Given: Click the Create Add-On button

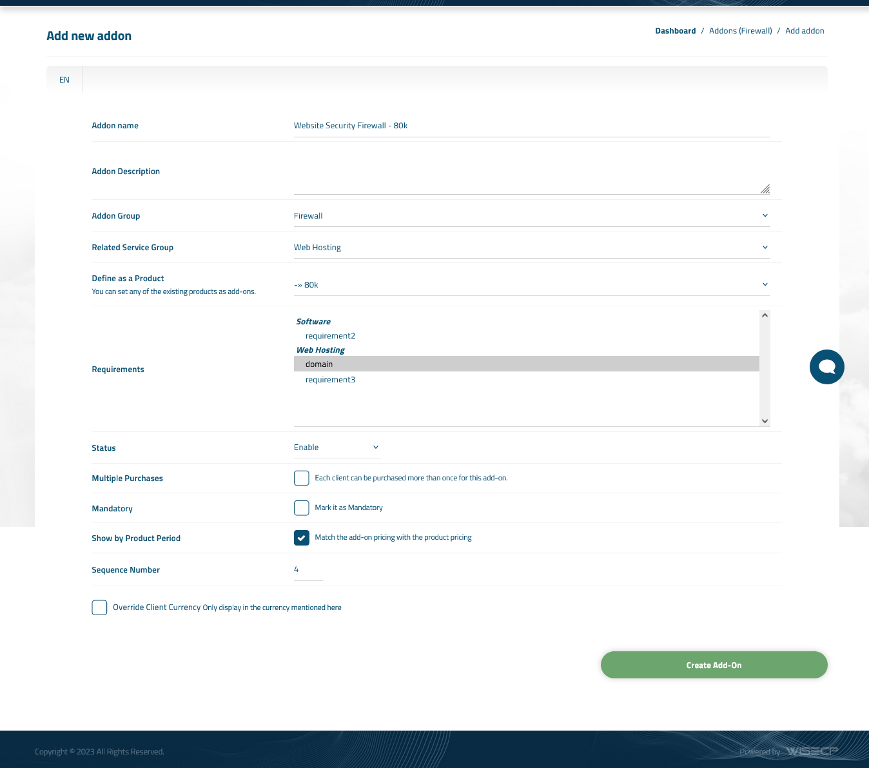Looking at the screenshot, I should 714,665.
